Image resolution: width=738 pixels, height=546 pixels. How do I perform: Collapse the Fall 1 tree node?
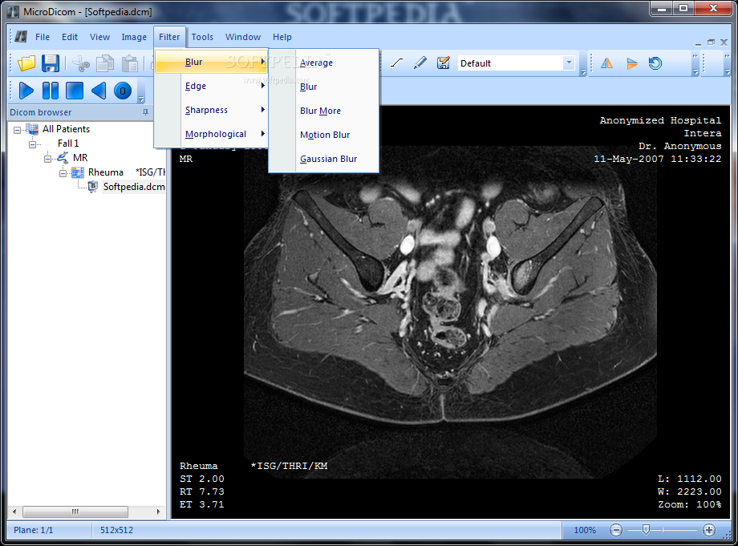[32, 144]
